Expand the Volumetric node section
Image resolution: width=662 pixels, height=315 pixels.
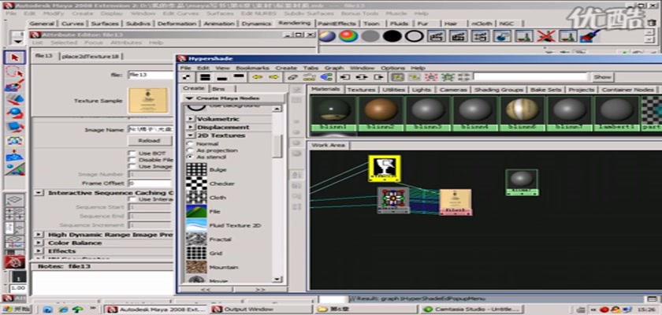pos(191,119)
